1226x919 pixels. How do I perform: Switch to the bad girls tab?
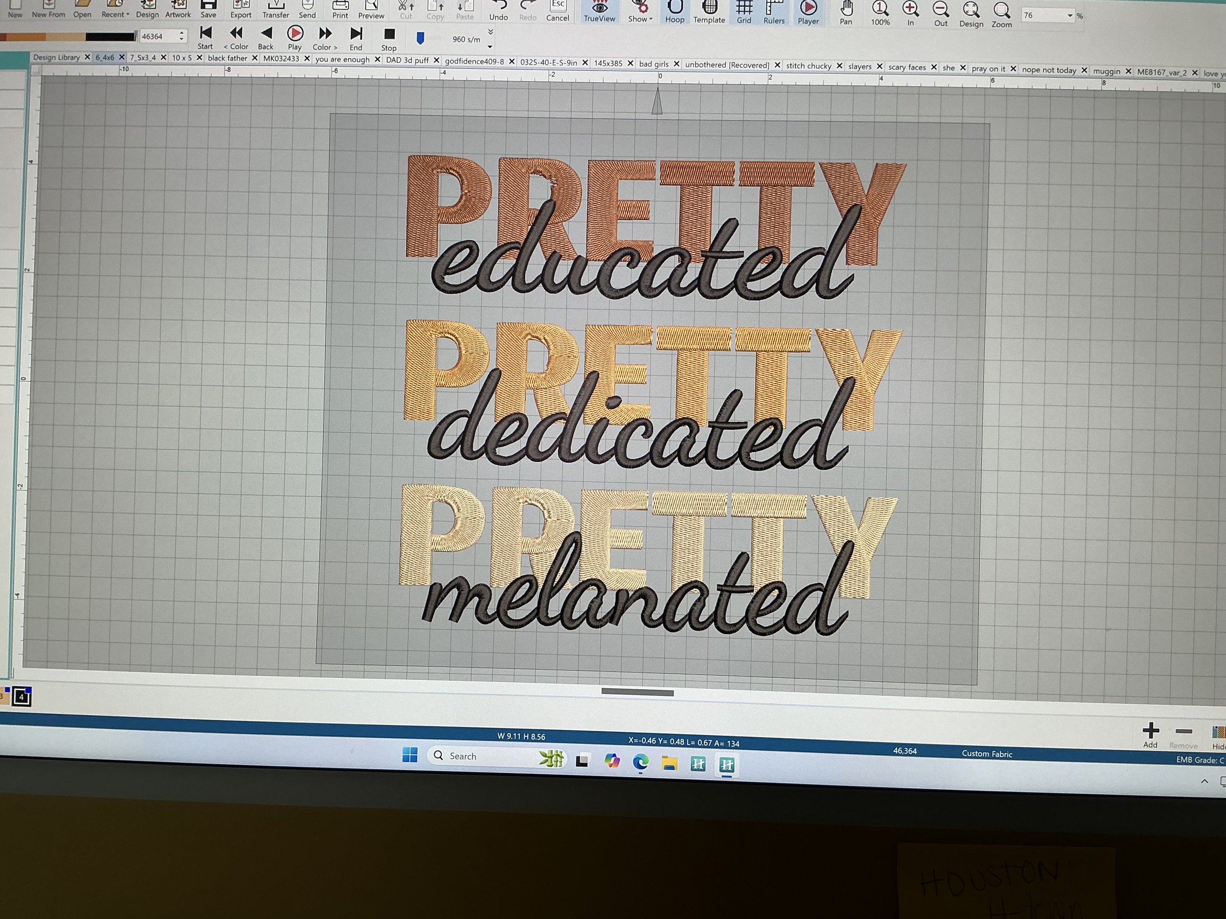tap(654, 64)
